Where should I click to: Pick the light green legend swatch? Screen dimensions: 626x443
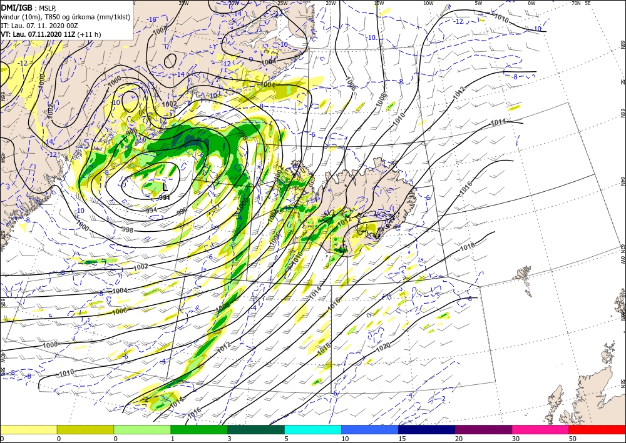click(x=142, y=429)
